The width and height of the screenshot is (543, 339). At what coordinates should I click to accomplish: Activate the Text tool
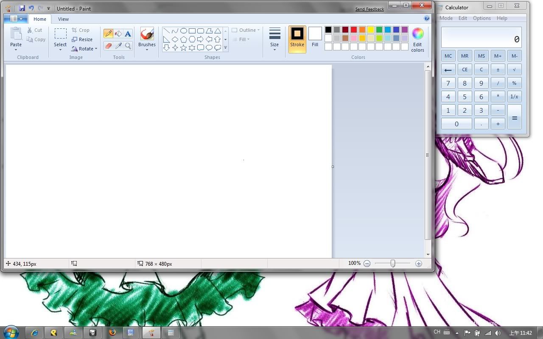(128, 33)
